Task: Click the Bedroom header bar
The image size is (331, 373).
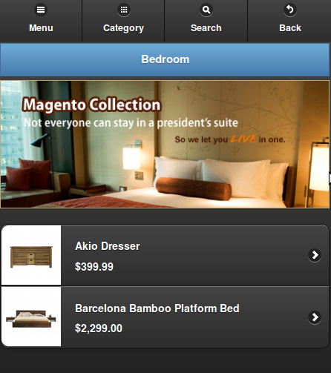Action: 165,59
